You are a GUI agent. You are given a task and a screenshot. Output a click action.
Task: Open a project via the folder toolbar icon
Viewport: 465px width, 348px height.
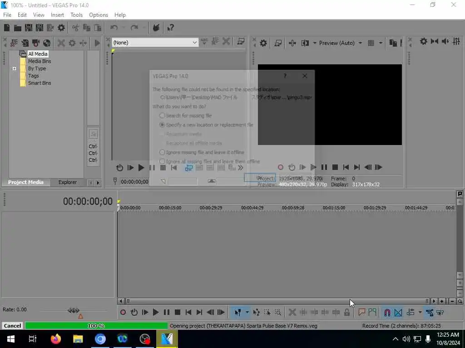click(18, 28)
